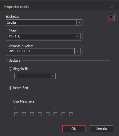Enable the Usa Maschera checkbox
Viewport: 119px width, 136px height.
[10, 101]
